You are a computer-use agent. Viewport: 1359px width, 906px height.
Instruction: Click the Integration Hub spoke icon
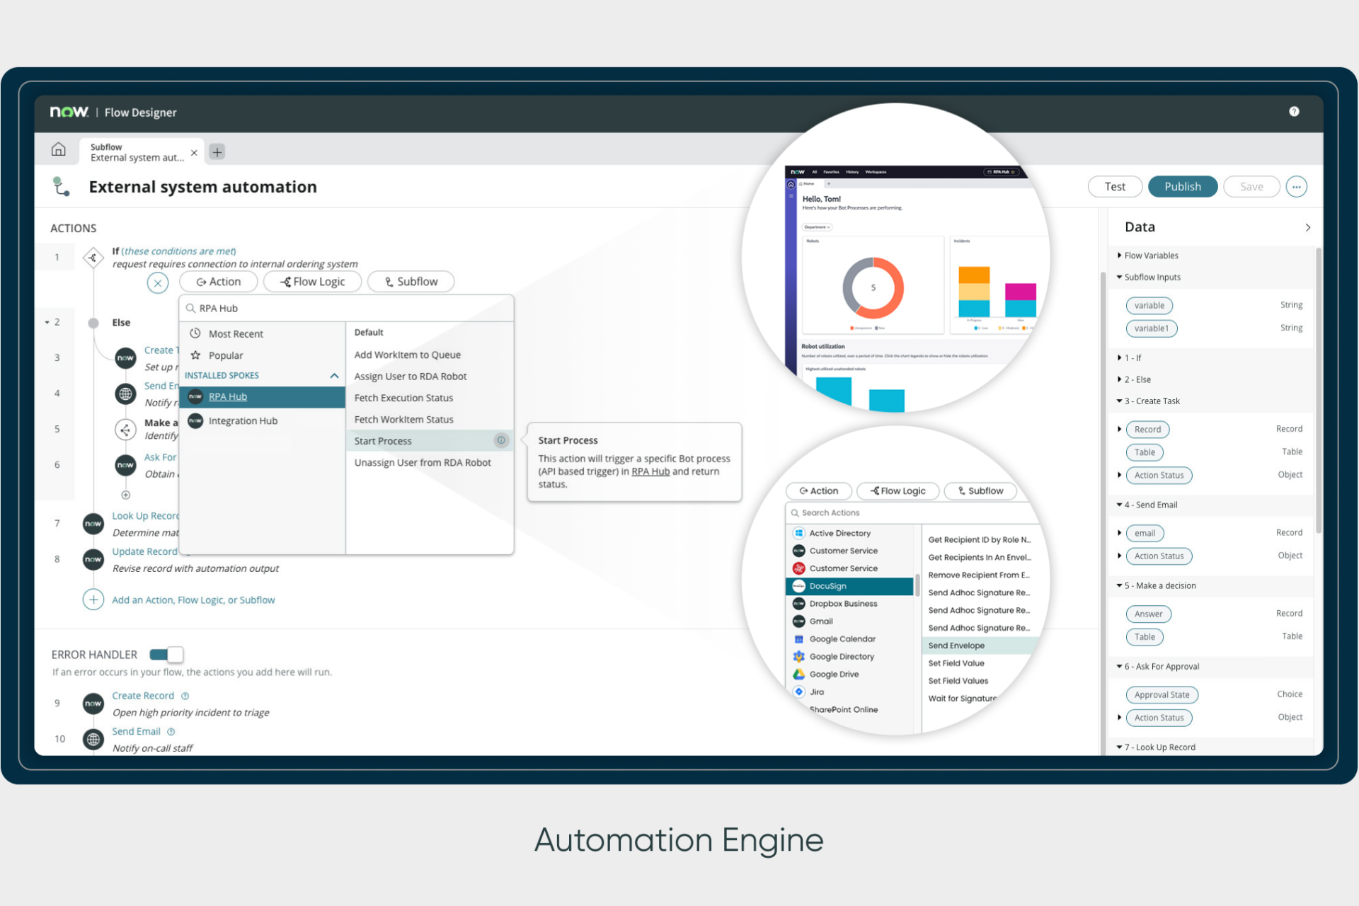(195, 420)
